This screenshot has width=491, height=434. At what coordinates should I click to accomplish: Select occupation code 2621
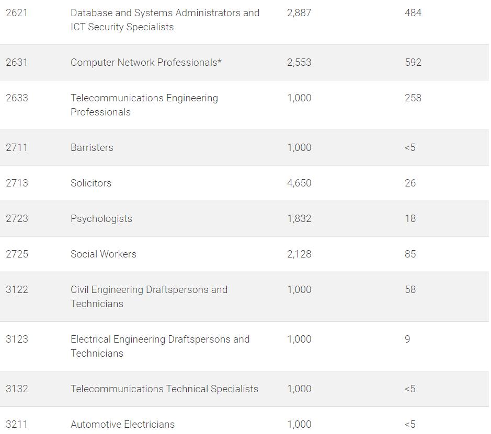point(17,13)
